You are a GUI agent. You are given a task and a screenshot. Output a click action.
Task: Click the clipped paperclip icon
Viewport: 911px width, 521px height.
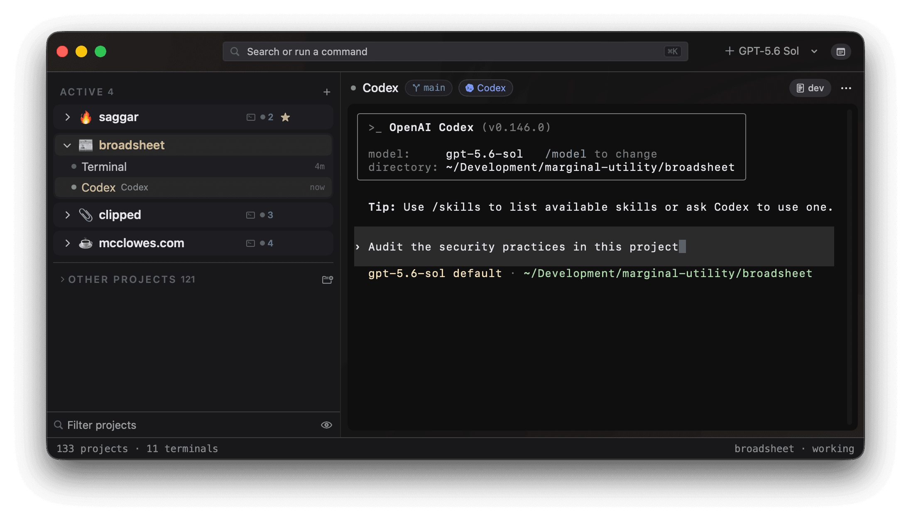coord(86,215)
